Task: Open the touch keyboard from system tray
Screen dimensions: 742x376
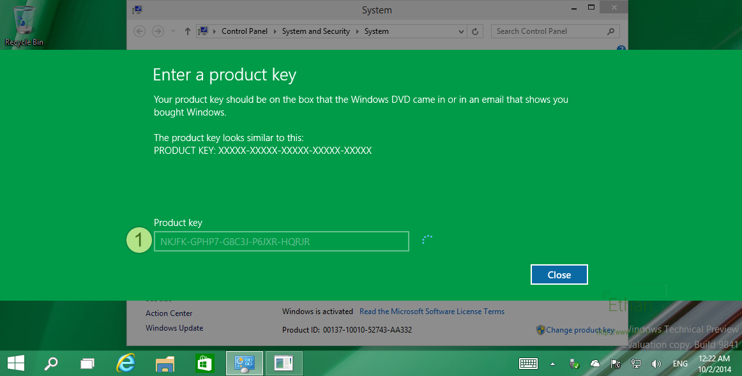Action: [x=528, y=363]
